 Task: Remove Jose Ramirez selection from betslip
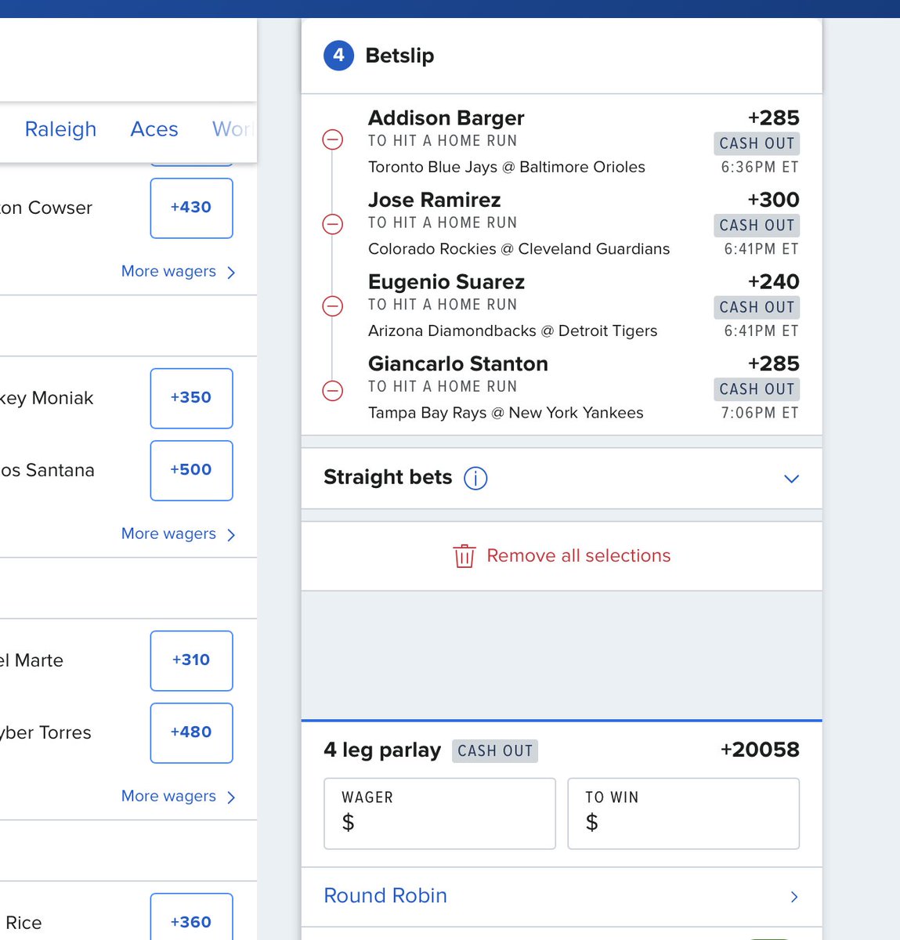tap(333, 225)
